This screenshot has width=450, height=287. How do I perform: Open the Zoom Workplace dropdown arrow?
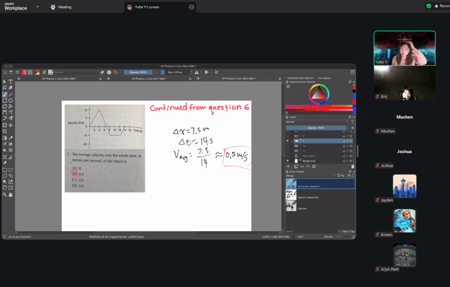point(37,7)
